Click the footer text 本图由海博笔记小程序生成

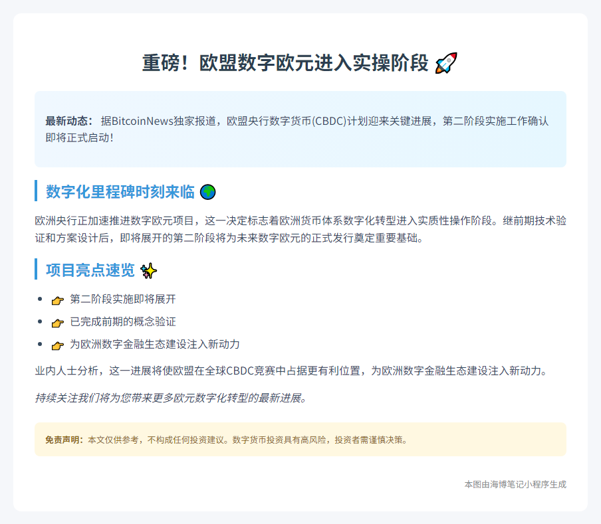515,485
